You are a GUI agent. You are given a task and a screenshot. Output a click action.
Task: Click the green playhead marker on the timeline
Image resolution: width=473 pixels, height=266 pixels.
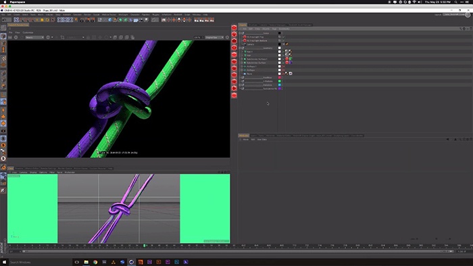pyautogui.click(x=144, y=246)
